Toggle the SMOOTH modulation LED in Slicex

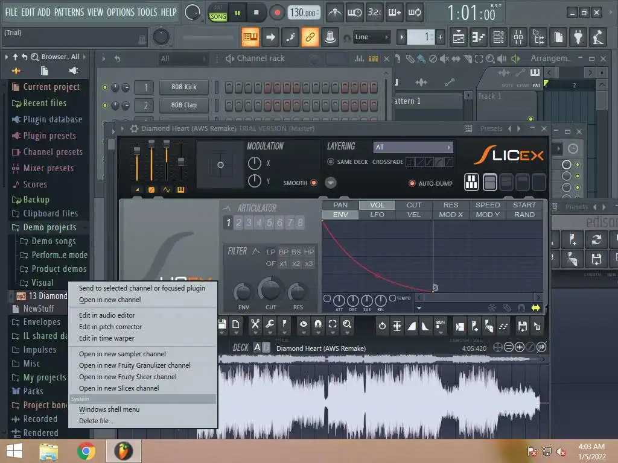click(314, 183)
